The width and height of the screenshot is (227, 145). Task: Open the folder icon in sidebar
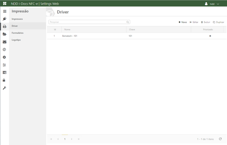pos(4,34)
